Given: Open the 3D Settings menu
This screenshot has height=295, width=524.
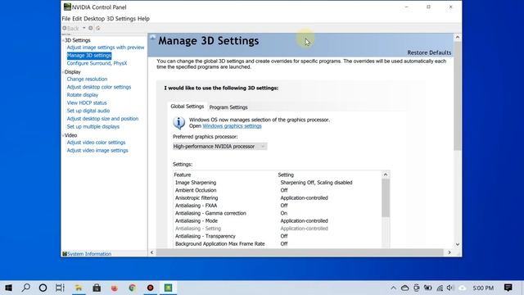Looking at the screenshot, I should [x=121, y=19].
